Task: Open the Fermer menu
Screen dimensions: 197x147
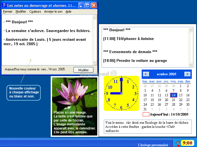Action: pos(8,11)
